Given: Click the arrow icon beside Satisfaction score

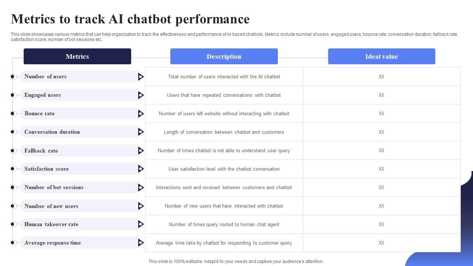Looking at the screenshot, I should point(141,169).
